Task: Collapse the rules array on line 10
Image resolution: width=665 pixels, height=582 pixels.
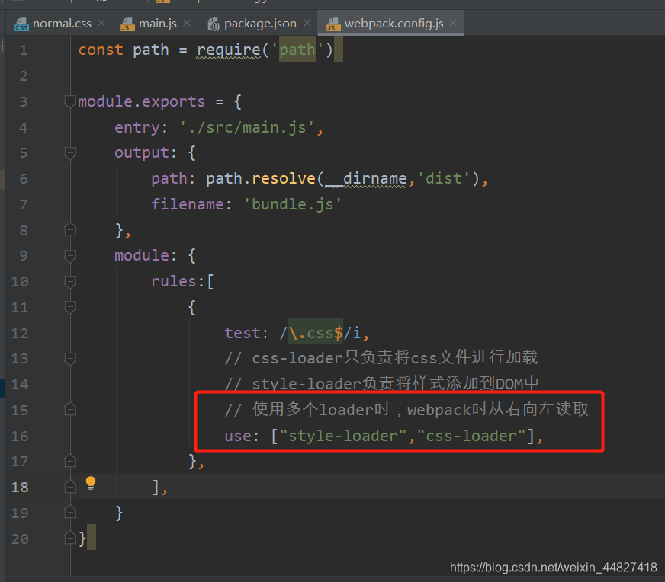Action: point(70,282)
